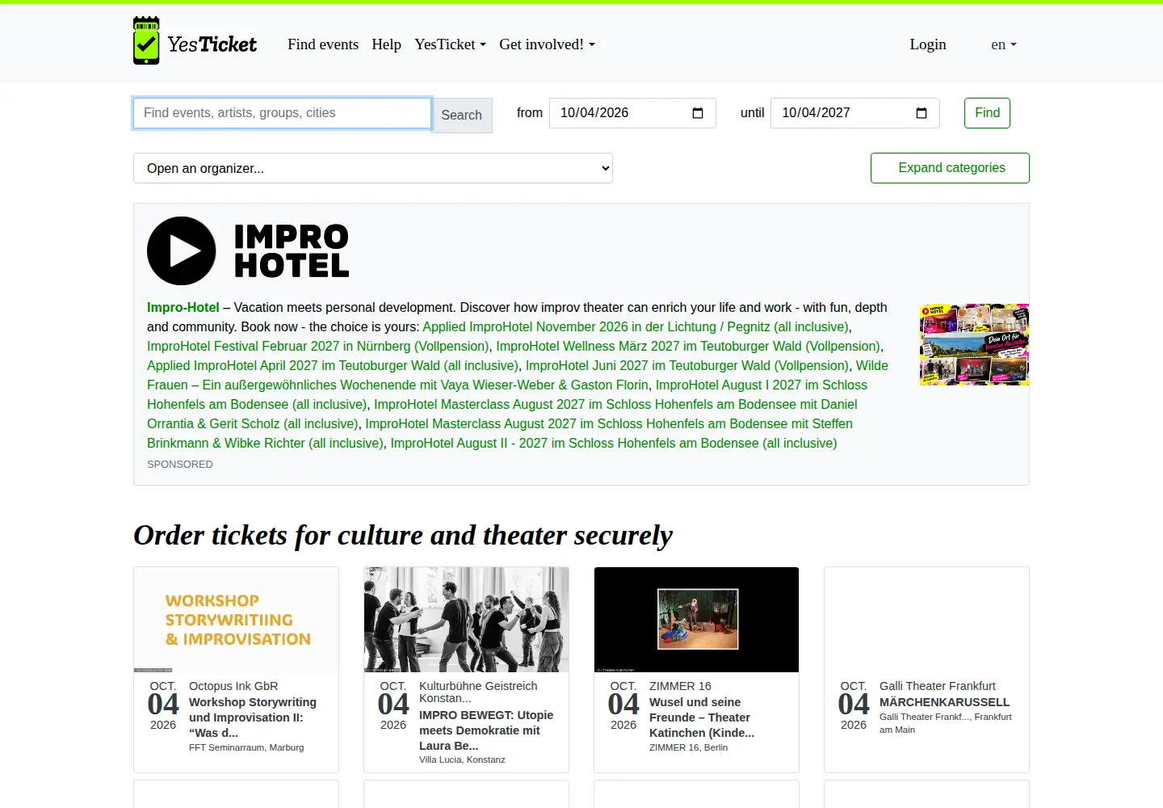Click the green Find button
Image resolution: width=1163 pixels, height=808 pixels.
point(987,113)
